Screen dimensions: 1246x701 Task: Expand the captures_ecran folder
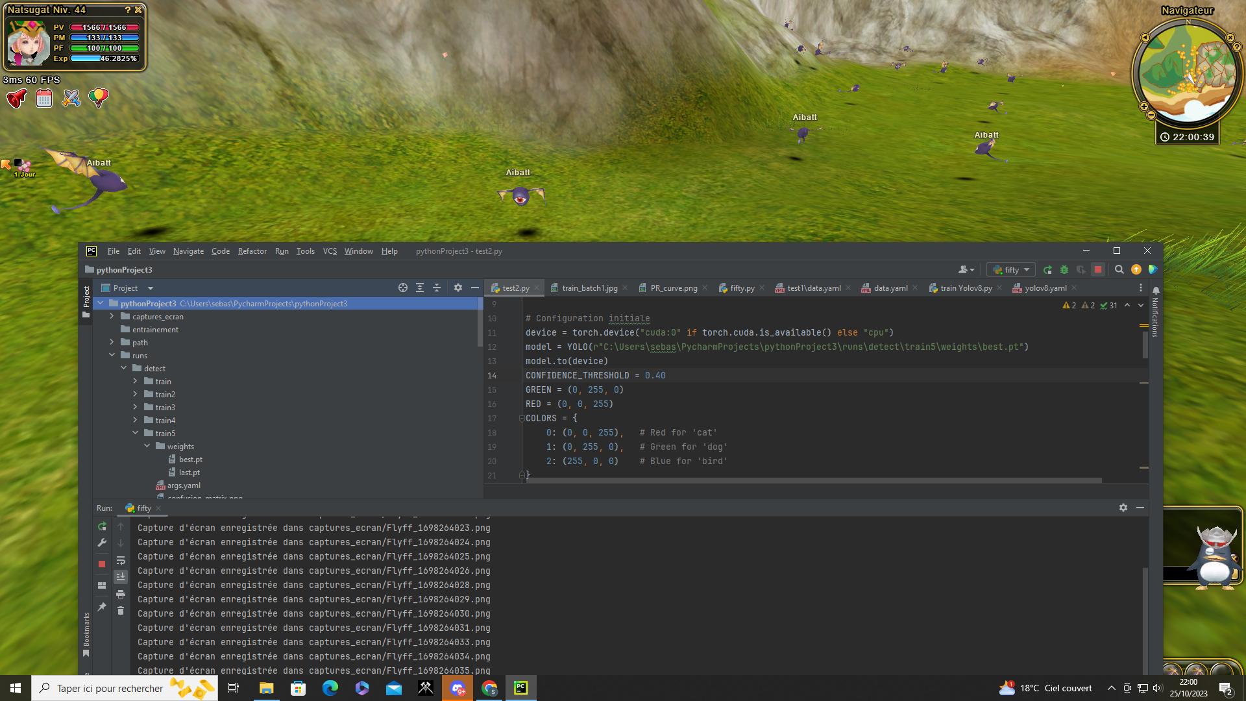click(x=112, y=317)
